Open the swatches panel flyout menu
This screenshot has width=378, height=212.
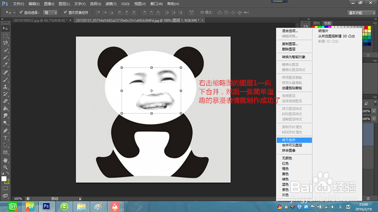(x=375, y=23)
